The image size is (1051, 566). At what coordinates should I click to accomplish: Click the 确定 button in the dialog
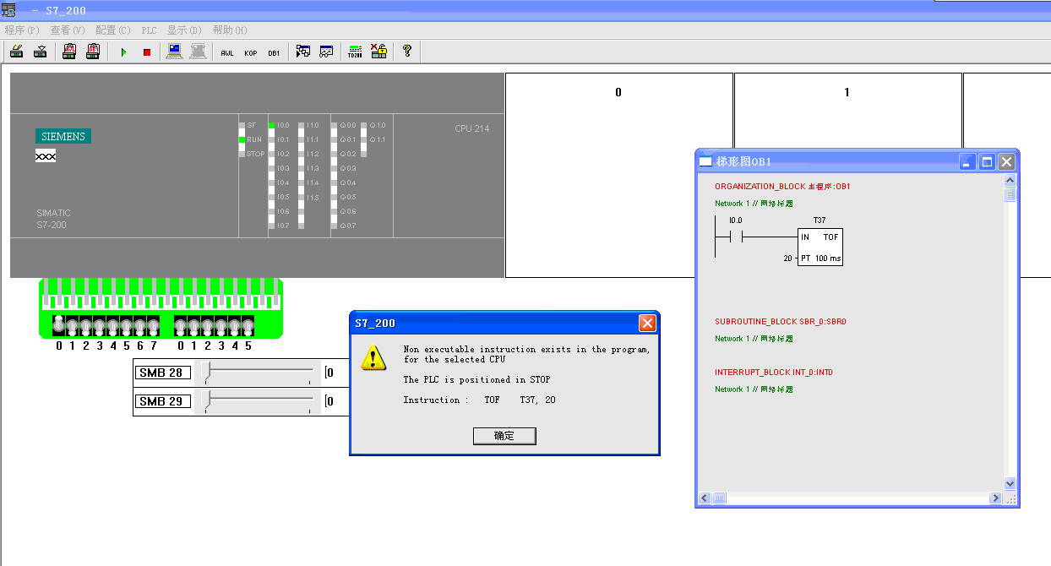(504, 436)
